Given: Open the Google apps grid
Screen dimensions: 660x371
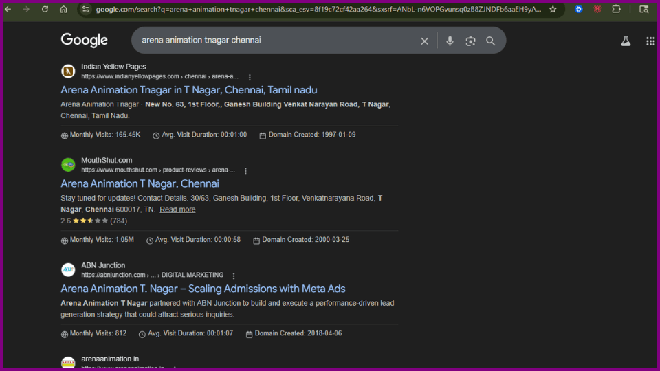Looking at the screenshot, I should 650,41.
